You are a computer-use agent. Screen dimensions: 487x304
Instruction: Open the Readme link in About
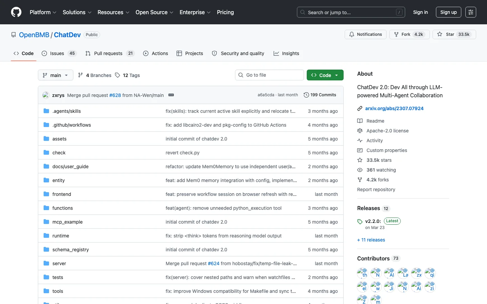coord(371,121)
